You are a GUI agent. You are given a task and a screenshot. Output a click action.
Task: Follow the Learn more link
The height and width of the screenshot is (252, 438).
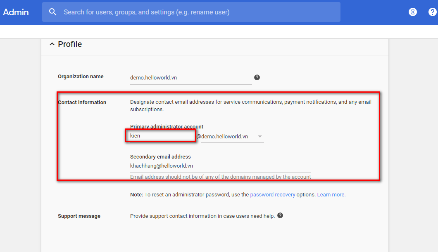click(x=331, y=195)
